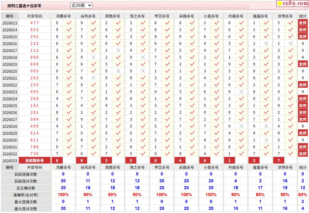
Task: Click the 准确率(全对率) row label
Action: pos(26,195)
